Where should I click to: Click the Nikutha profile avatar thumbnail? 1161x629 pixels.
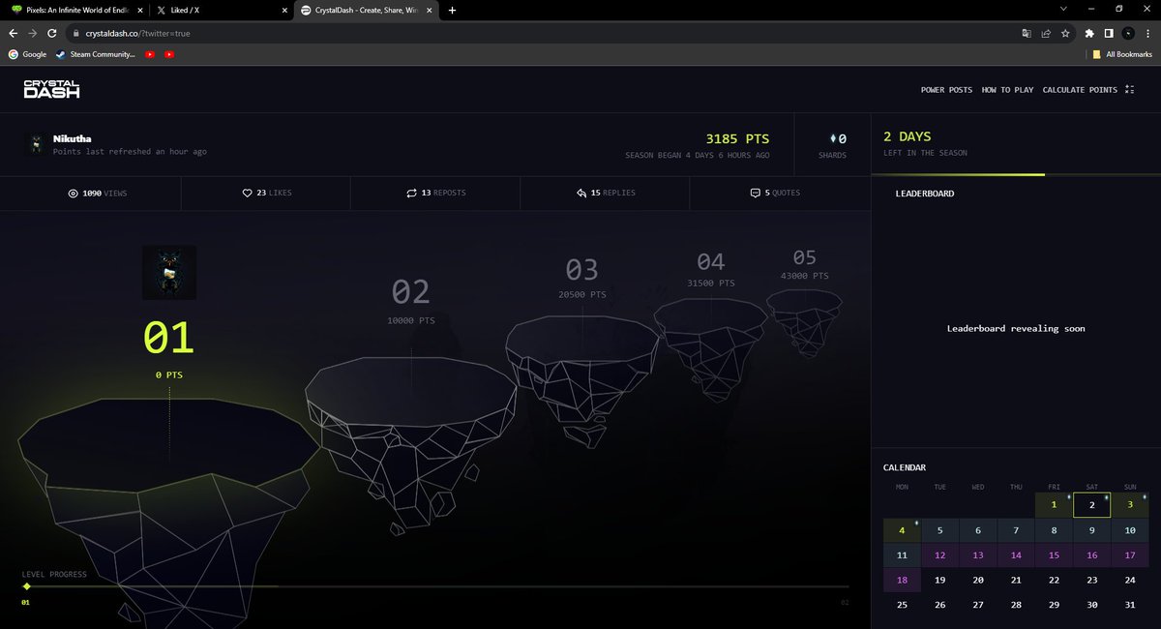(36, 144)
